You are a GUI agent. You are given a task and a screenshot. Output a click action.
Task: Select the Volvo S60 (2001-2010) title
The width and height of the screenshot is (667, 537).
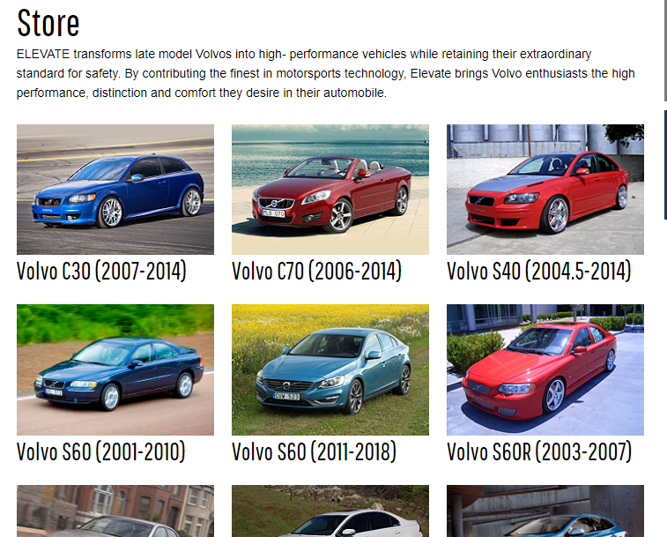tap(101, 451)
